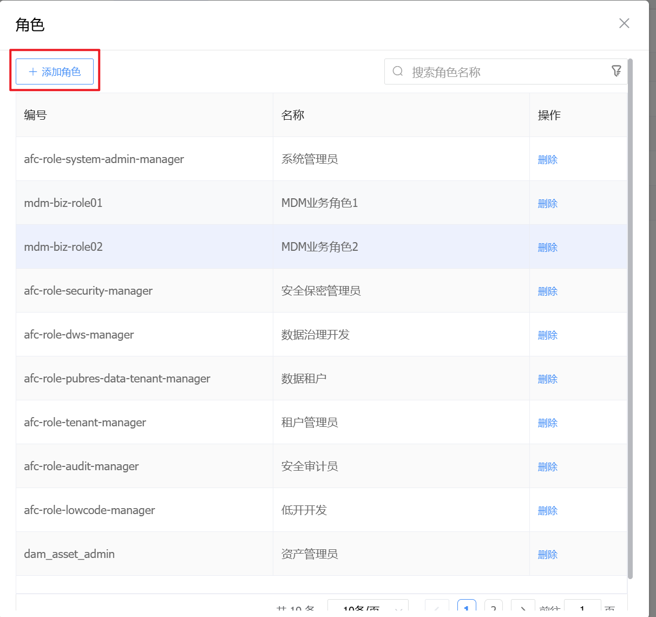Delete the 资产管理员 role

coord(547,555)
